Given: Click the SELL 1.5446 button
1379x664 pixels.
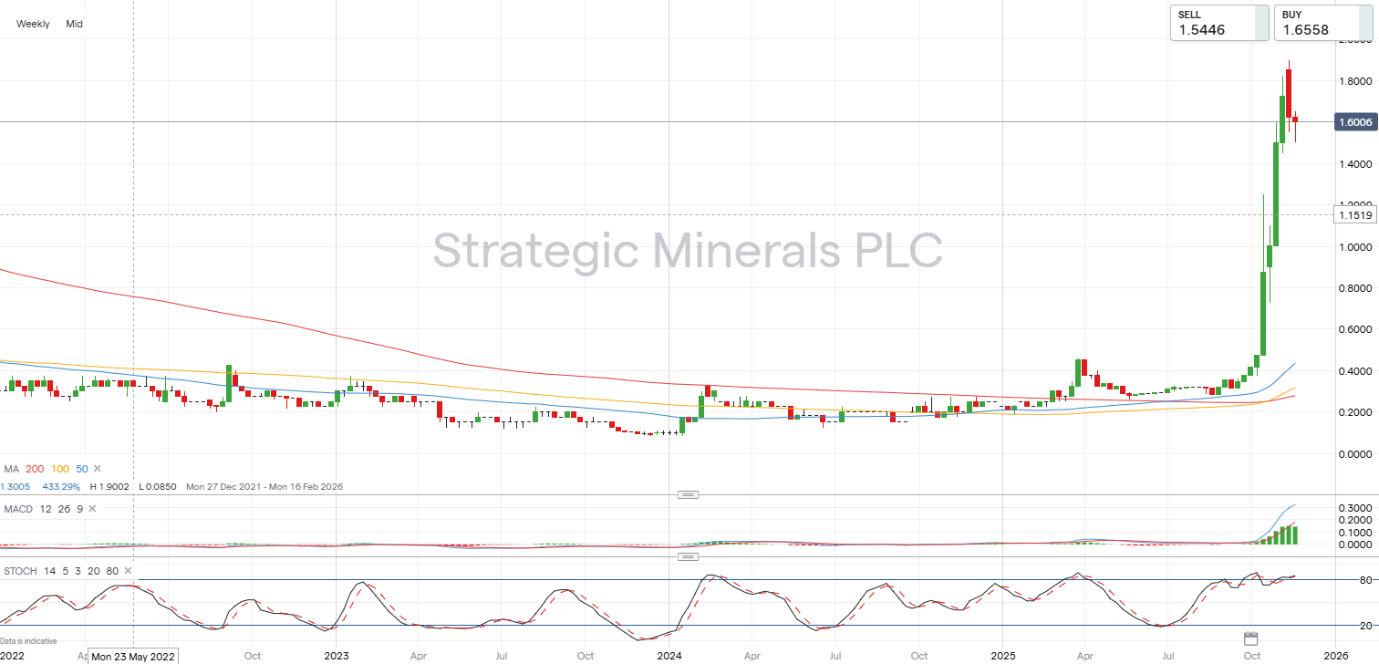Looking at the screenshot, I should pos(1218,23).
